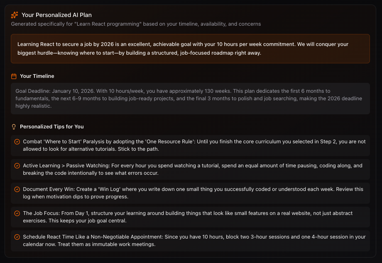The height and width of the screenshot is (263, 382).
Task: Click the Personalized Tips for You heading
Action: click(x=52, y=127)
